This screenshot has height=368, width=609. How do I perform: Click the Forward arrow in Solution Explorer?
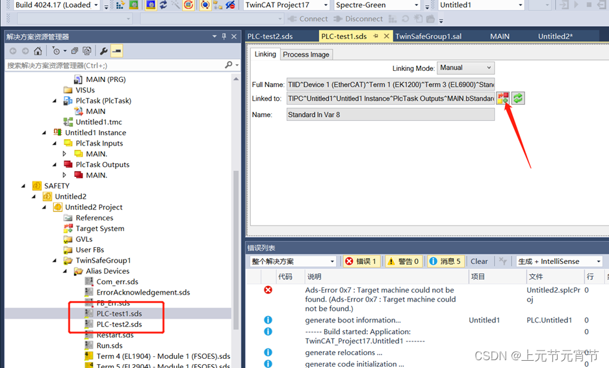click(25, 51)
